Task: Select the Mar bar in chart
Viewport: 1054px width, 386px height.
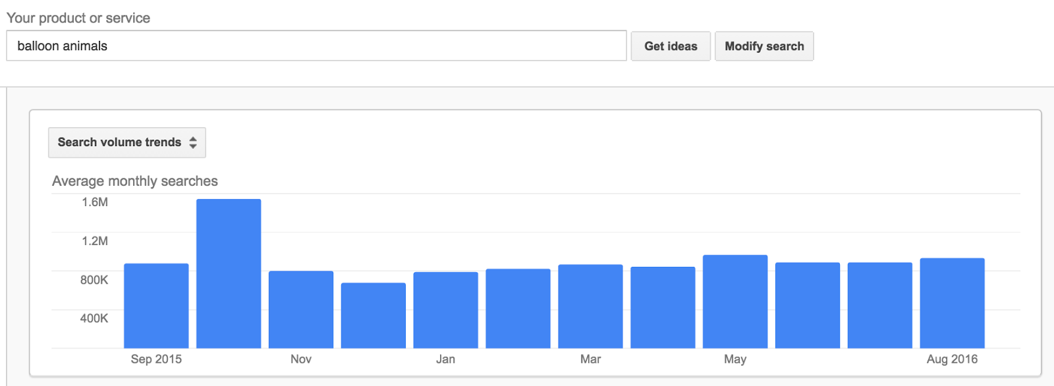Action: click(x=591, y=306)
